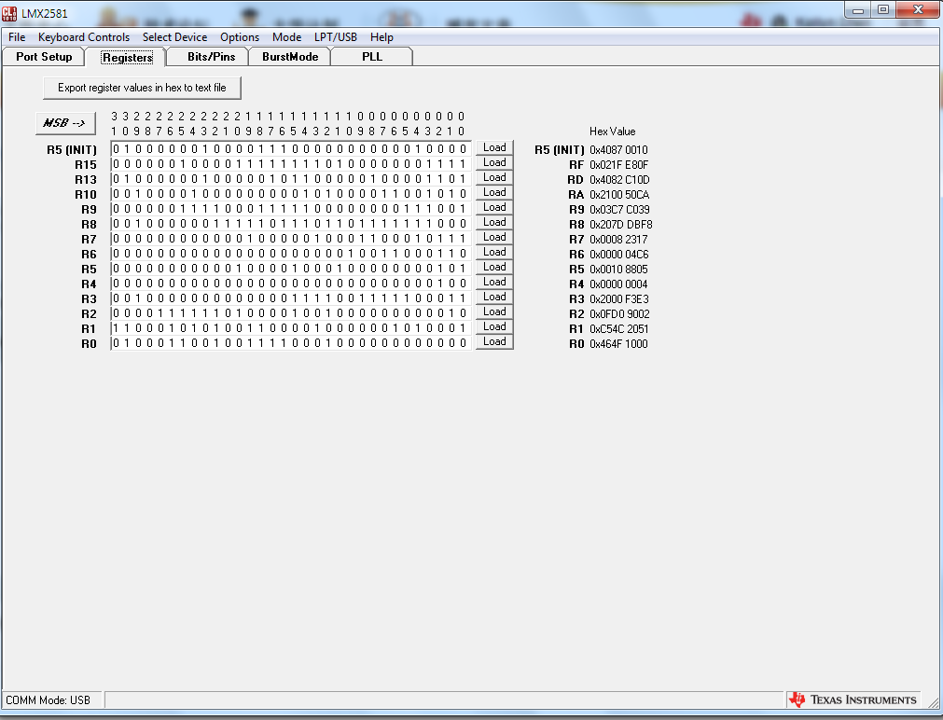Load the R9 register
The width and height of the screenshot is (943, 720).
494,208
